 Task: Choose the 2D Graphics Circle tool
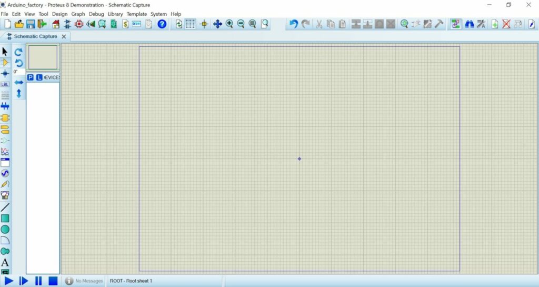5,229
